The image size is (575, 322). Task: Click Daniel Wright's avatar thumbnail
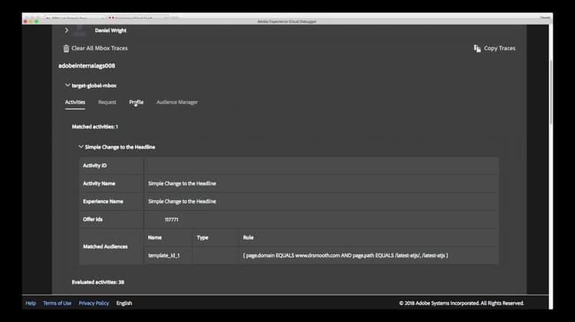[79, 31]
